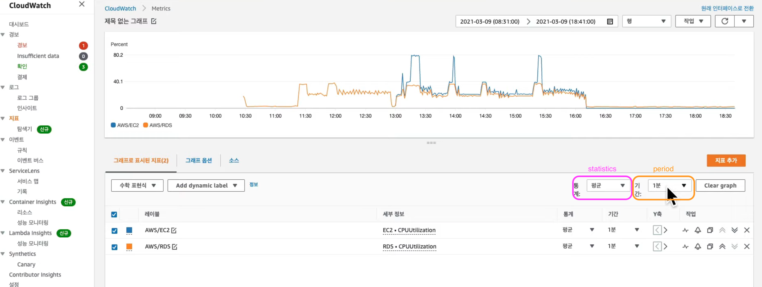The image size is (762, 287).
Task: Apply anomaly detection to AWS/EC2 metric
Action: (x=685, y=230)
